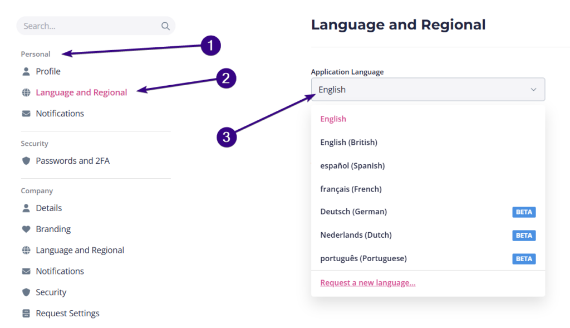Click the dropdown chevron arrow
The image size is (570, 328).
point(533,90)
